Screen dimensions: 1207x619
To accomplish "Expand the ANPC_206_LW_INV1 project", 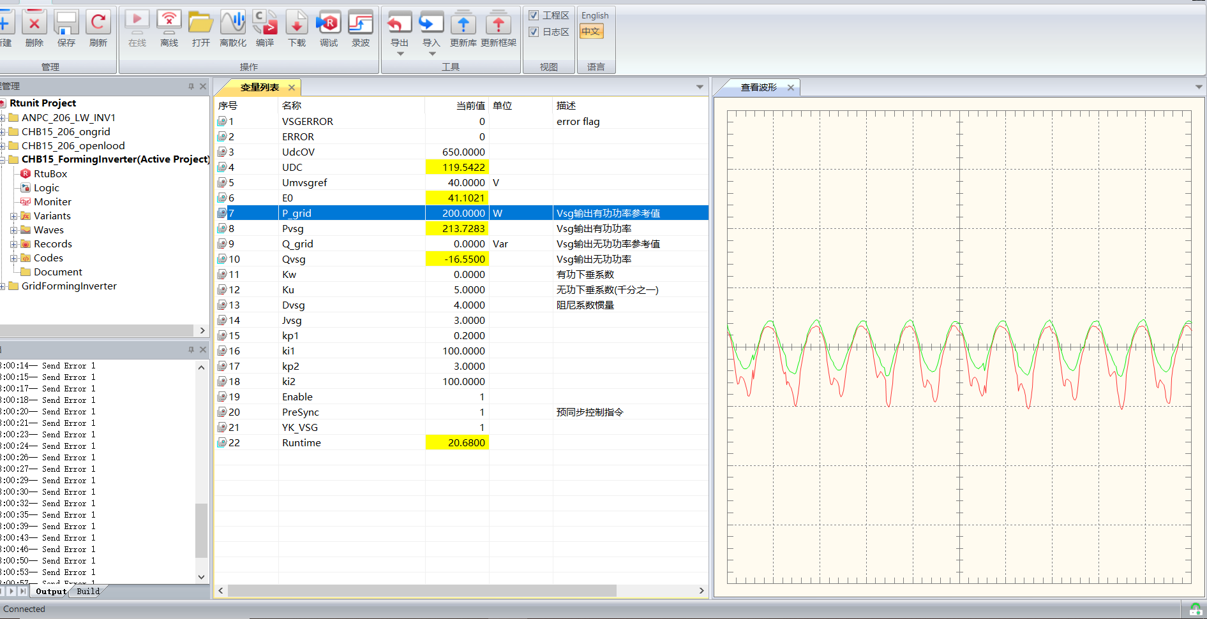I will [3, 117].
